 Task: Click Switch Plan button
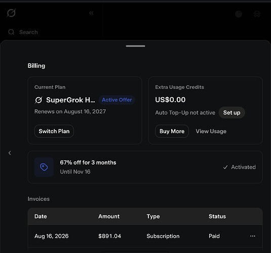(x=54, y=131)
